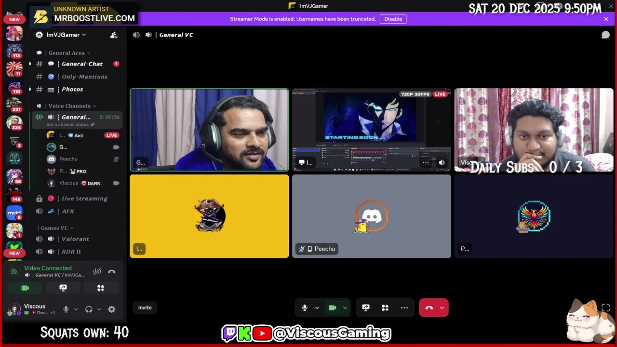Screen dimensions: 617x347
Task: Focus the webcam tile of blue-jacket man
Action: click(x=209, y=130)
